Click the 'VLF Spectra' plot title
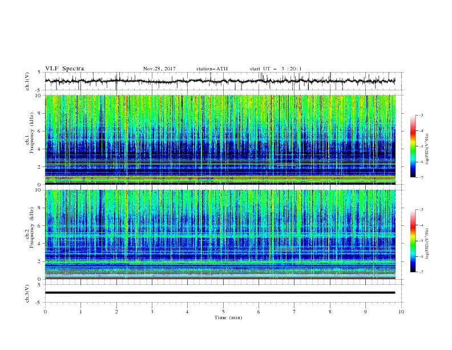Viewport: 452px width, 350px height. [x=64, y=69]
